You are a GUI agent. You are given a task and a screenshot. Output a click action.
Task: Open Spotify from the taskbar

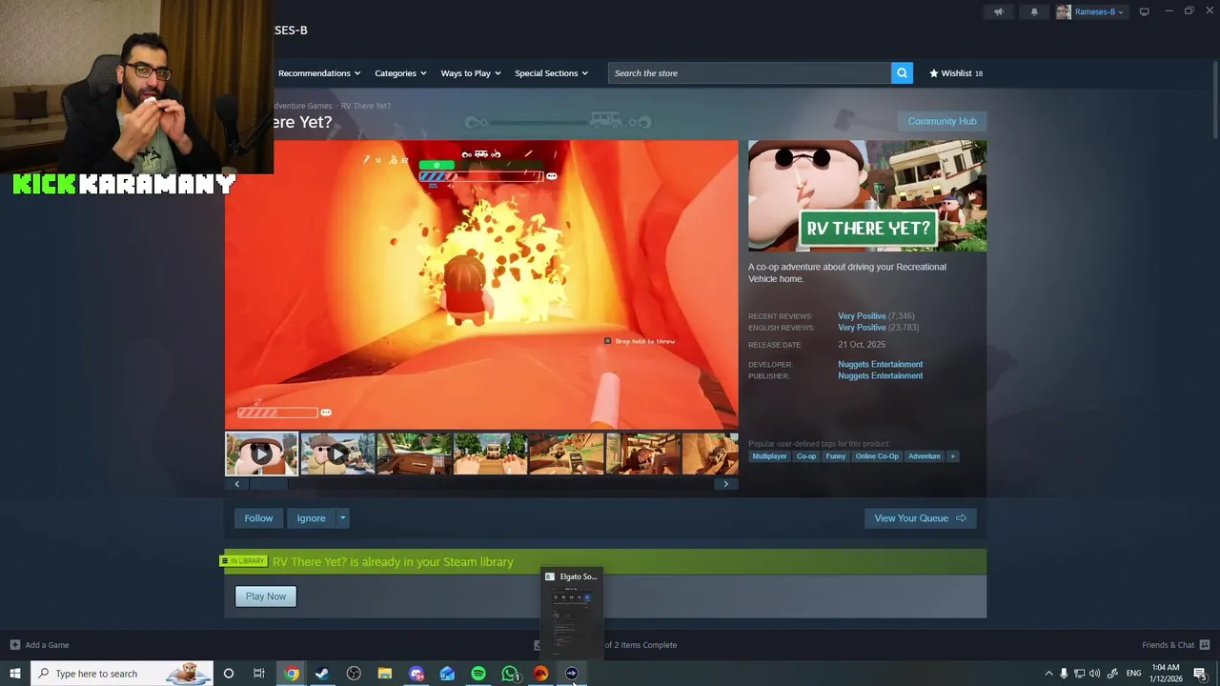coord(478,674)
